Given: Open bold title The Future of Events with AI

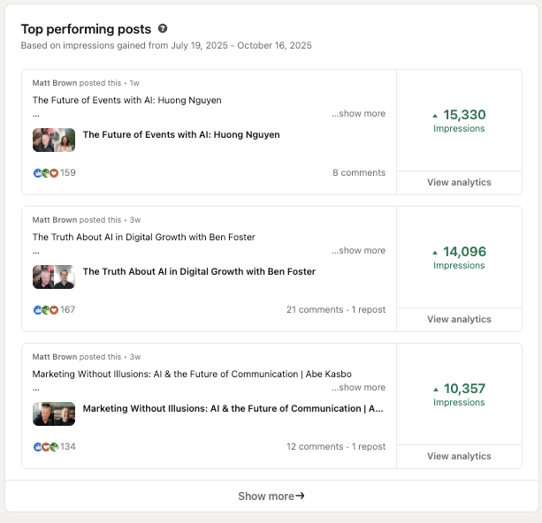Looking at the screenshot, I should click(181, 135).
